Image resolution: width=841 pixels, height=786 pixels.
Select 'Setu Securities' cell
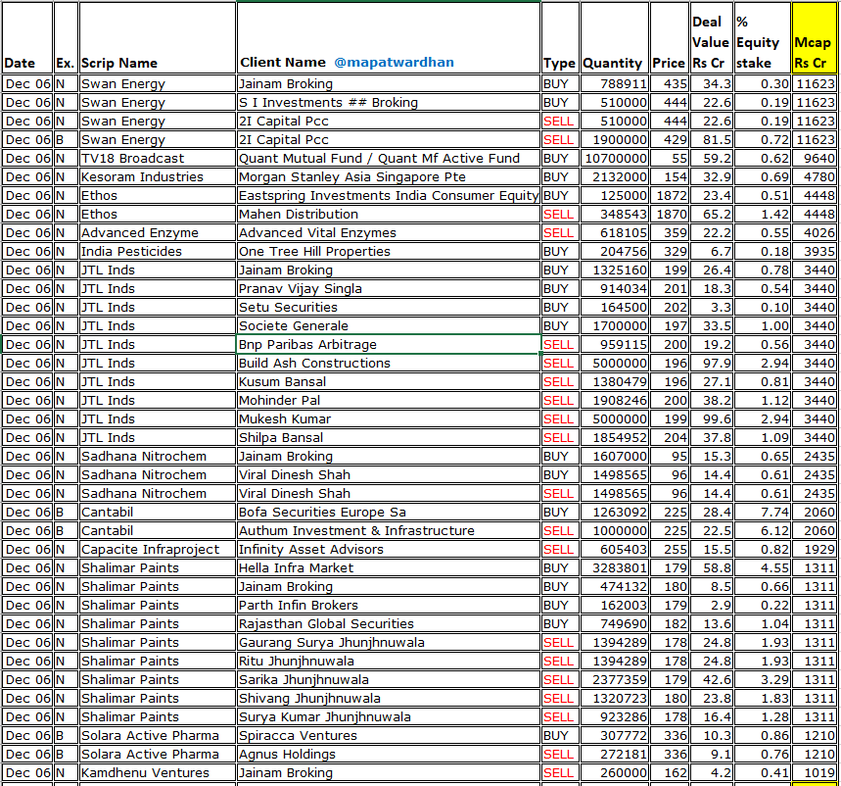point(389,307)
